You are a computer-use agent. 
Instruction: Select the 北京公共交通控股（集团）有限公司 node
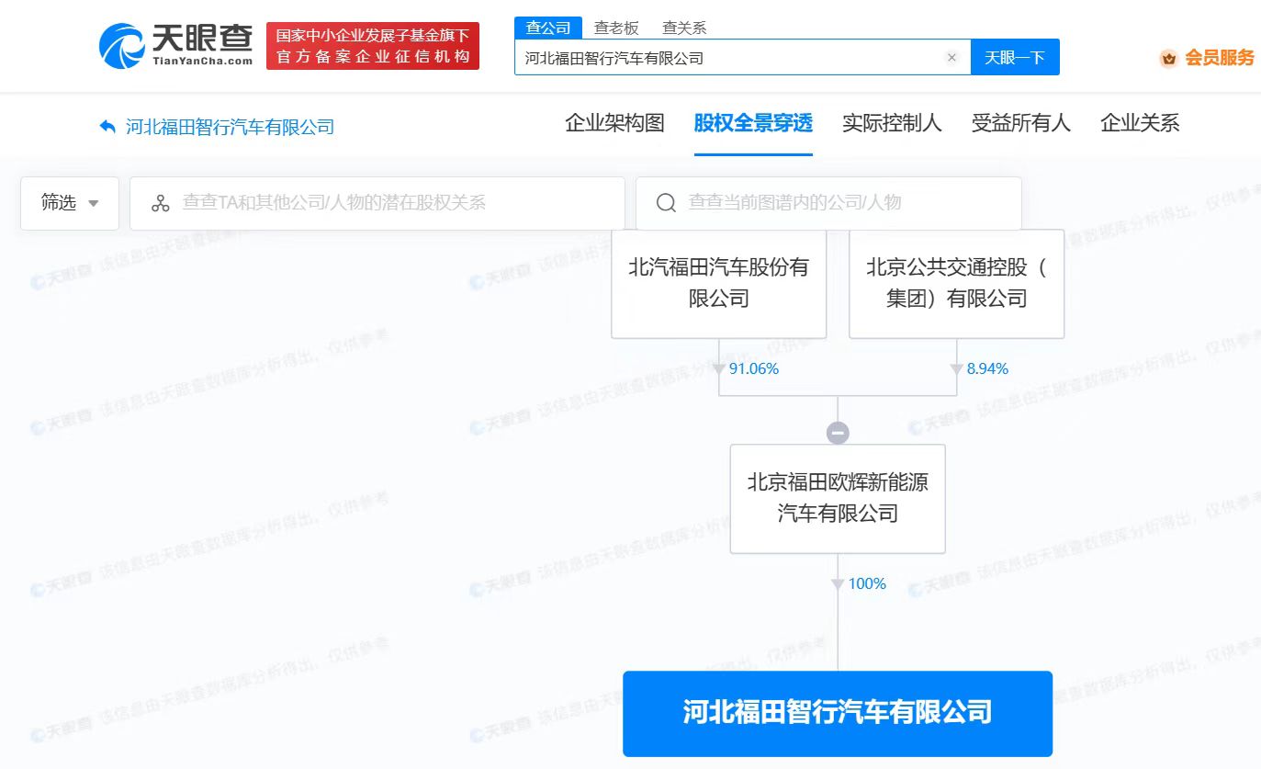coord(957,283)
